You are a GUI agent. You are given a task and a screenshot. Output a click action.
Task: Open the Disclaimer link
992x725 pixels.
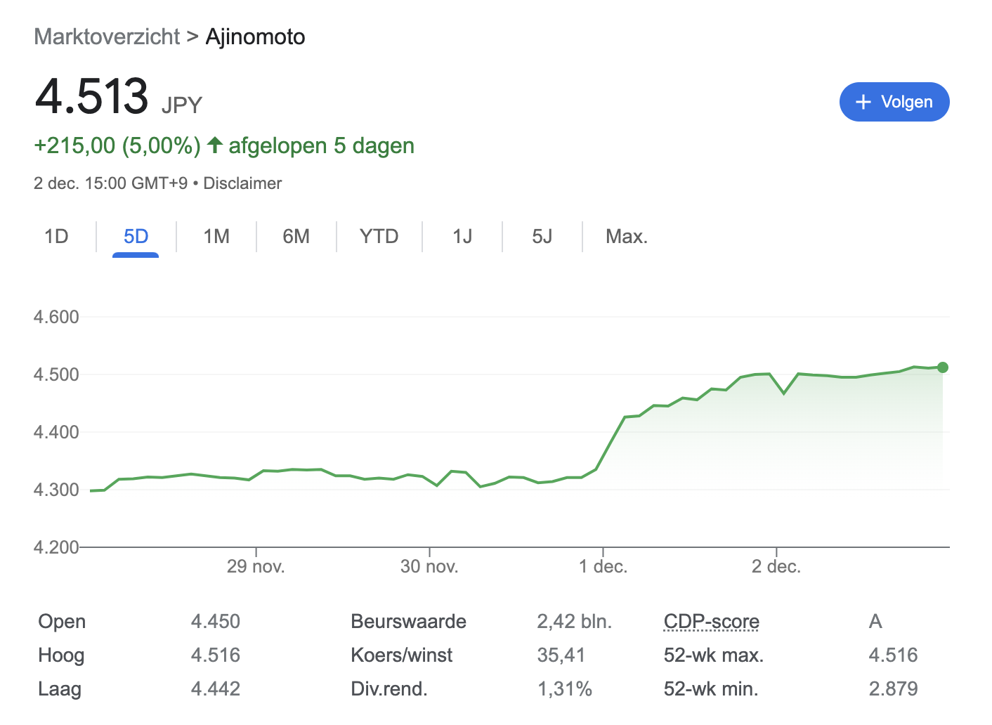tap(242, 183)
